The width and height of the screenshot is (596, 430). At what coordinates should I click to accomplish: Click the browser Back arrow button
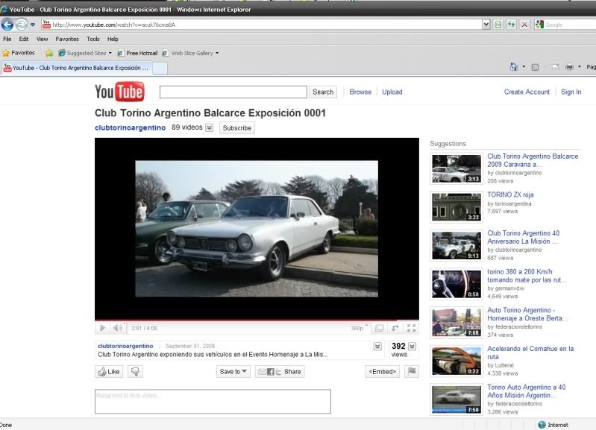[x=7, y=25]
